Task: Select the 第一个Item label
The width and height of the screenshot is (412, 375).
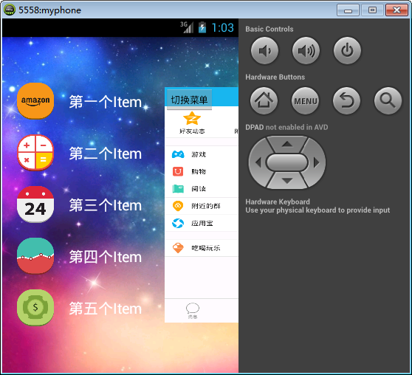Action: click(106, 102)
